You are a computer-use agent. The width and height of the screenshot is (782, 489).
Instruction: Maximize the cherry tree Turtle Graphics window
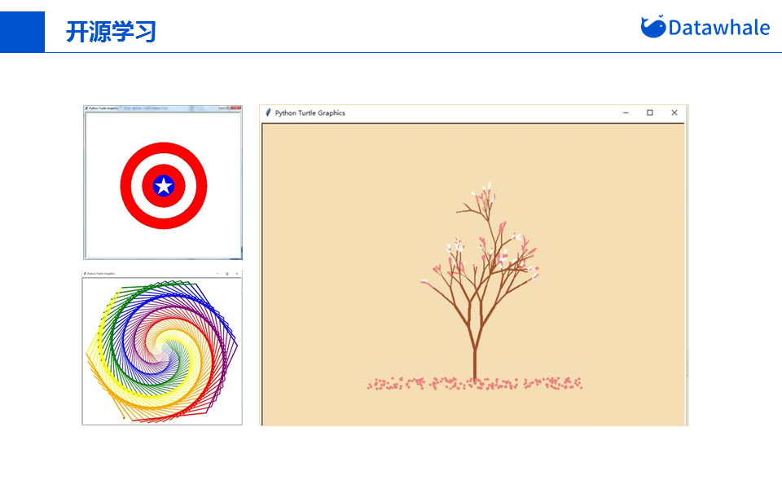(x=650, y=112)
